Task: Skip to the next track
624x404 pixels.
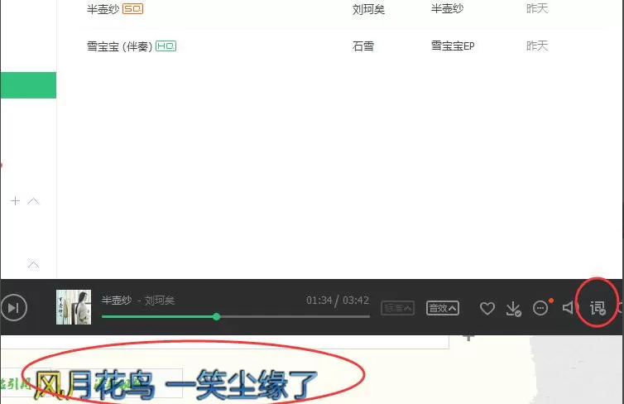Action: point(13,308)
